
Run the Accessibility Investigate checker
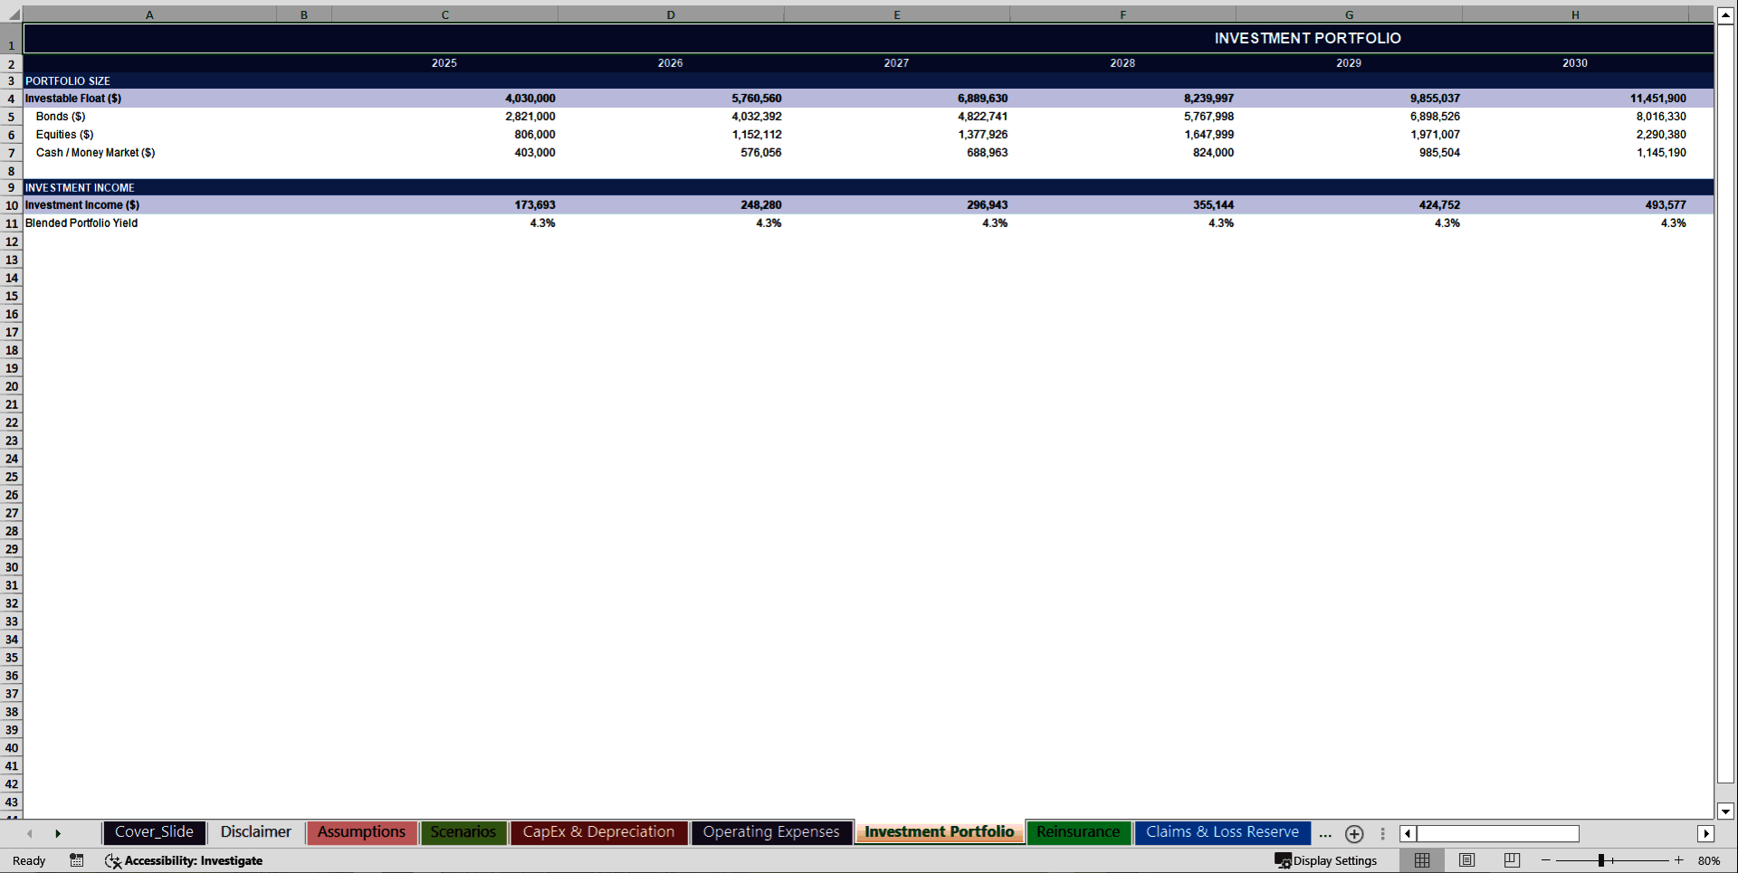[185, 860]
